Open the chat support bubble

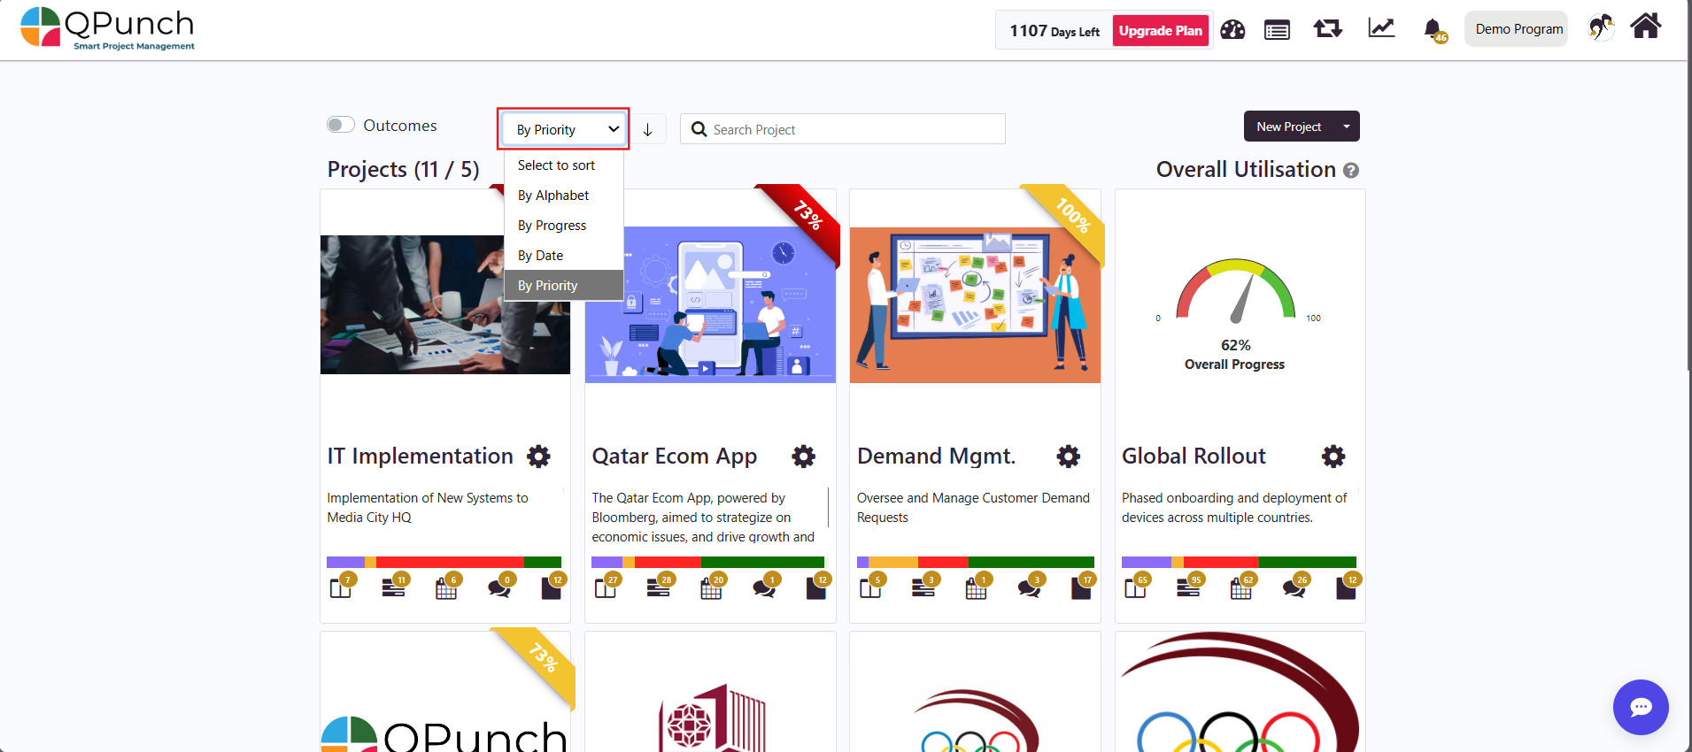pyautogui.click(x=1641, y=707)
